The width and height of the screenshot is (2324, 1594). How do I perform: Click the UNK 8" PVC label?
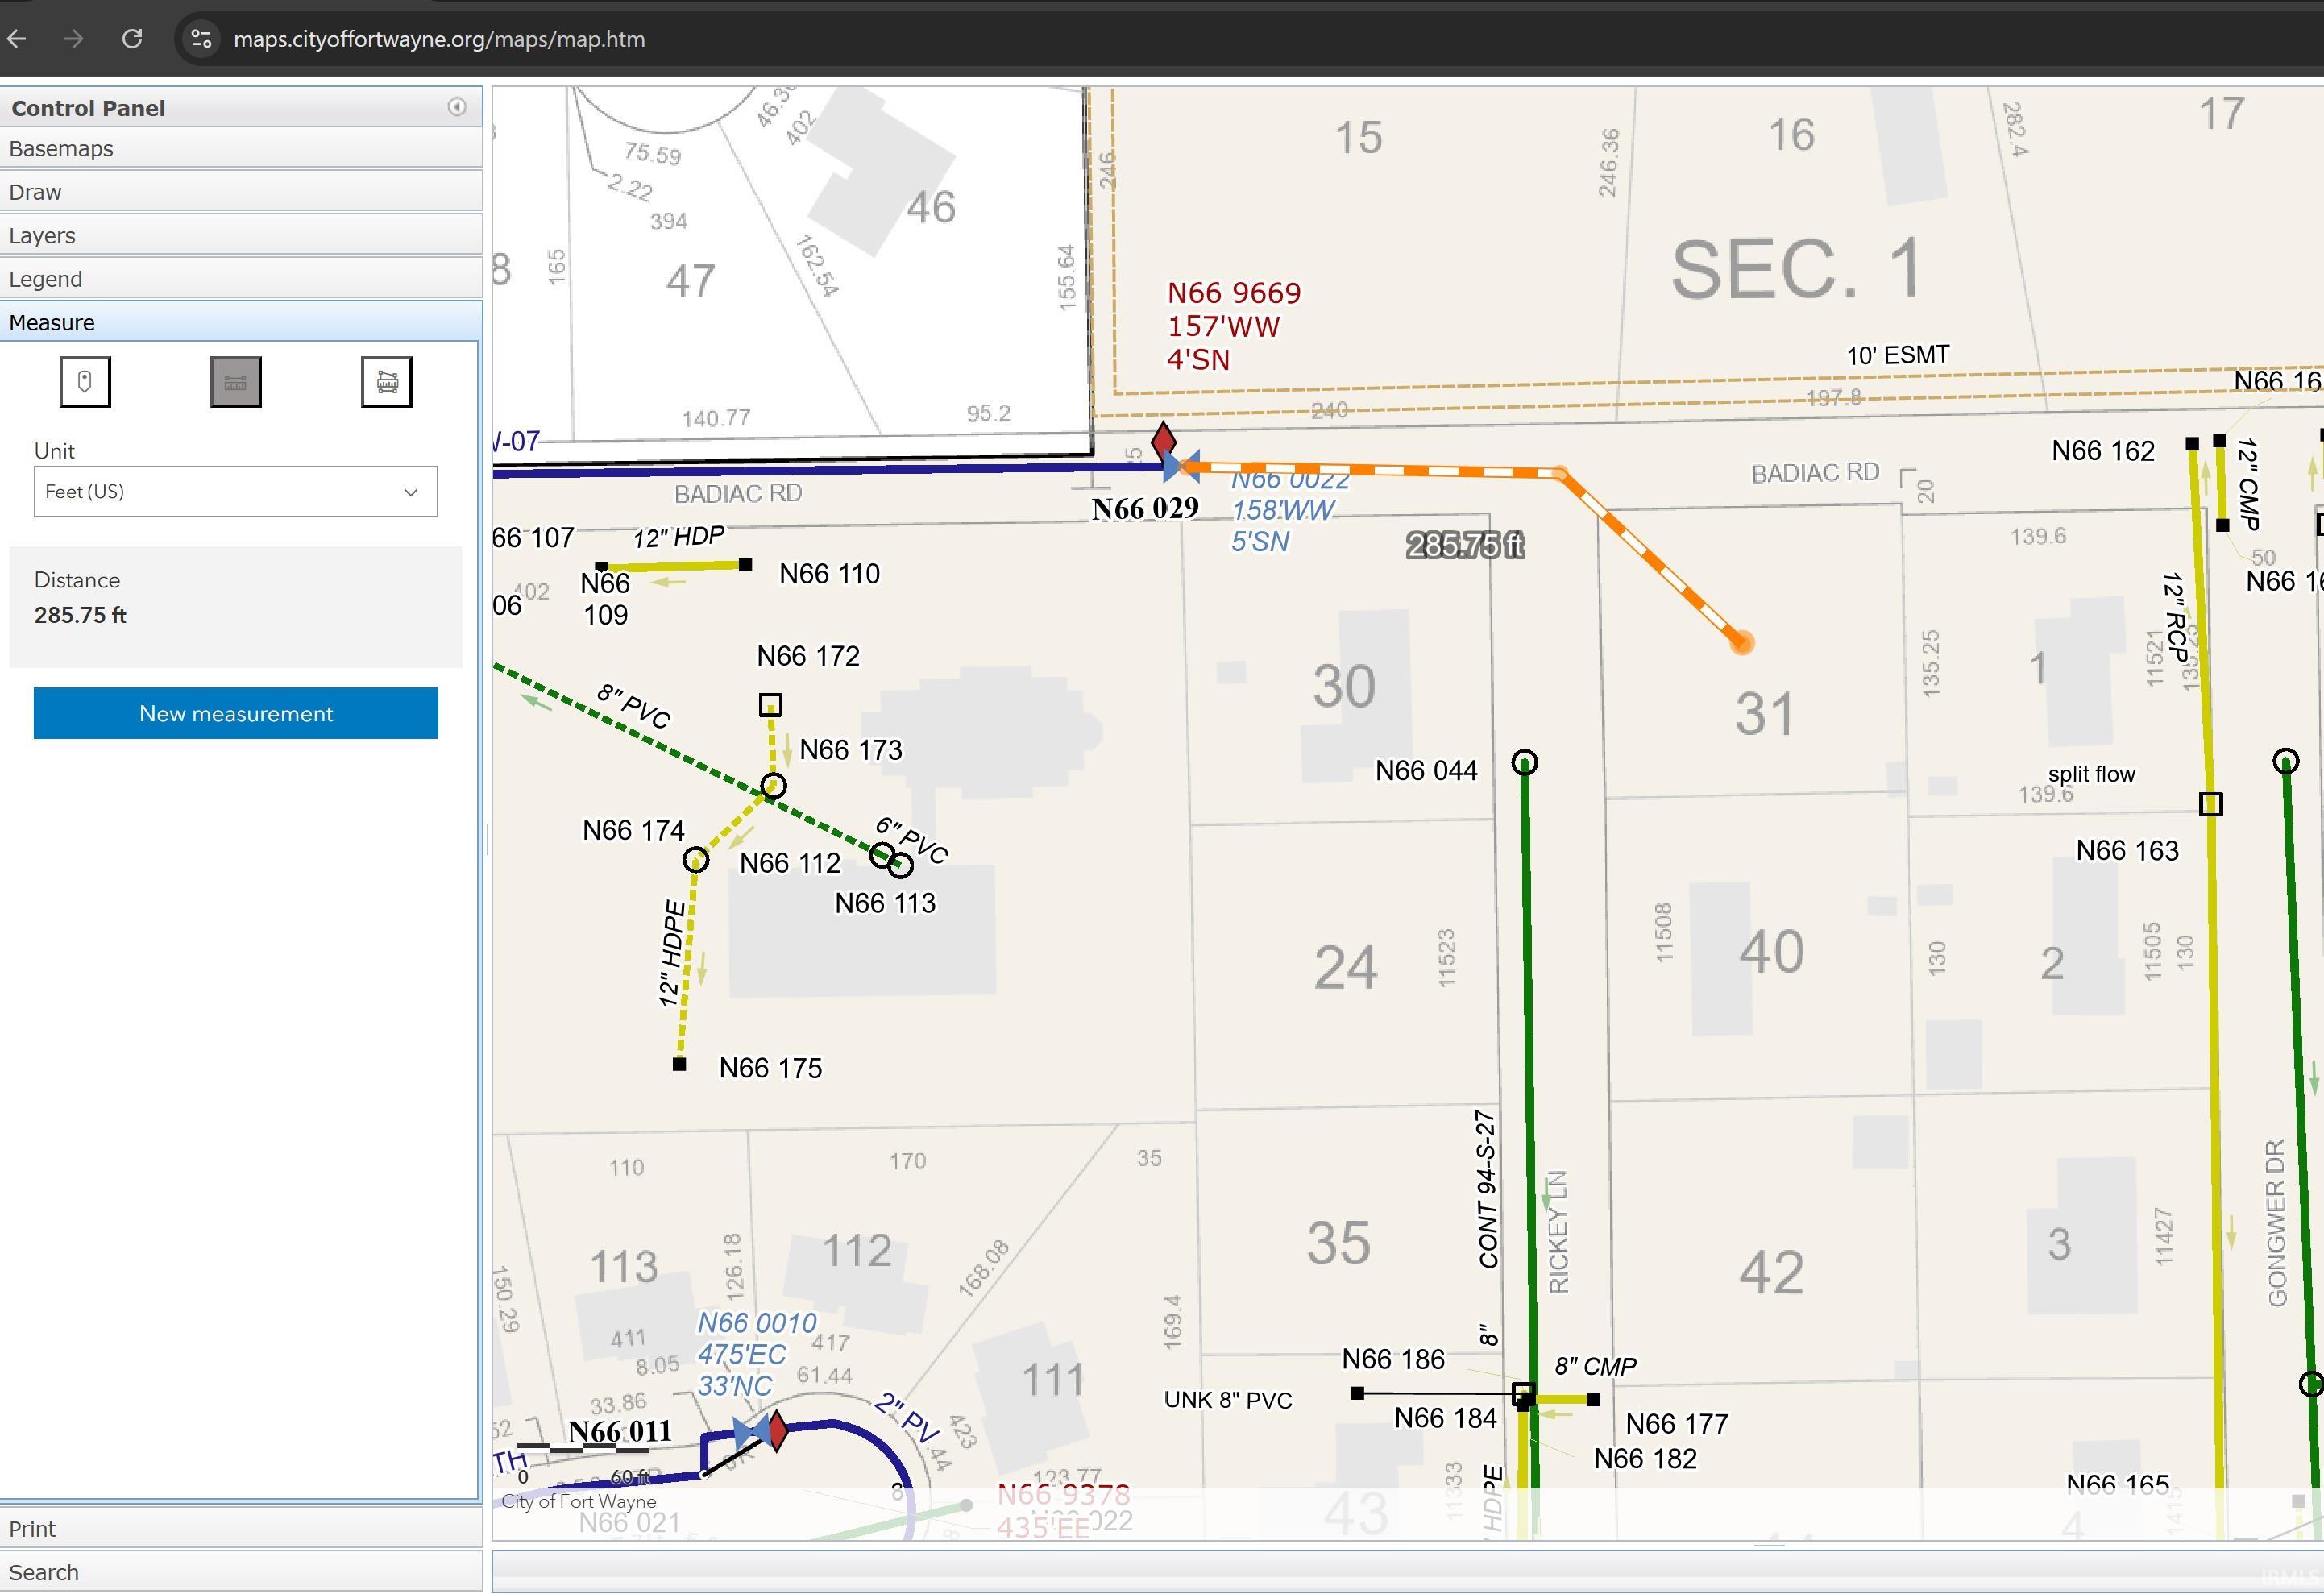pos(1228,1400)
